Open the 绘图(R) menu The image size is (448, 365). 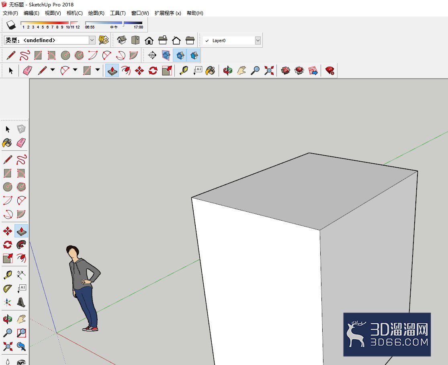pos(96,13)
